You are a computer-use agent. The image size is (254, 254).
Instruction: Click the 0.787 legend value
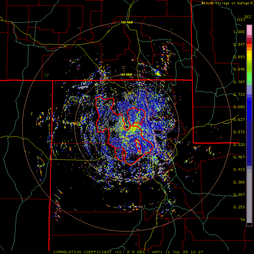[x=239, y=82]
